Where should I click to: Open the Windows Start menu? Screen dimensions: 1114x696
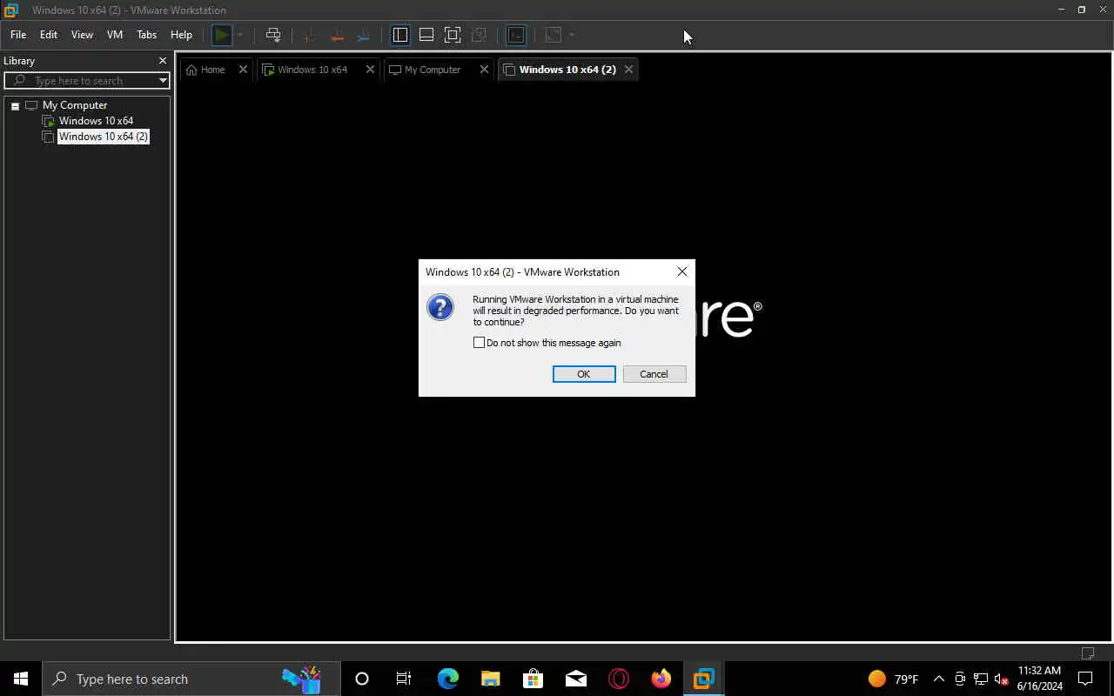coord(21,679)
